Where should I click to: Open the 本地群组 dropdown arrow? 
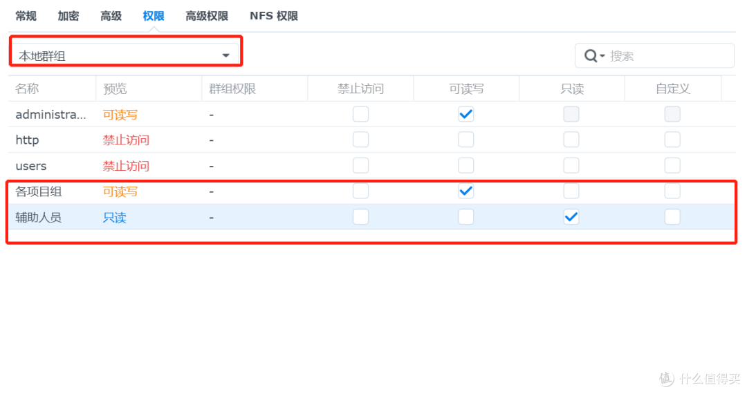225,56
